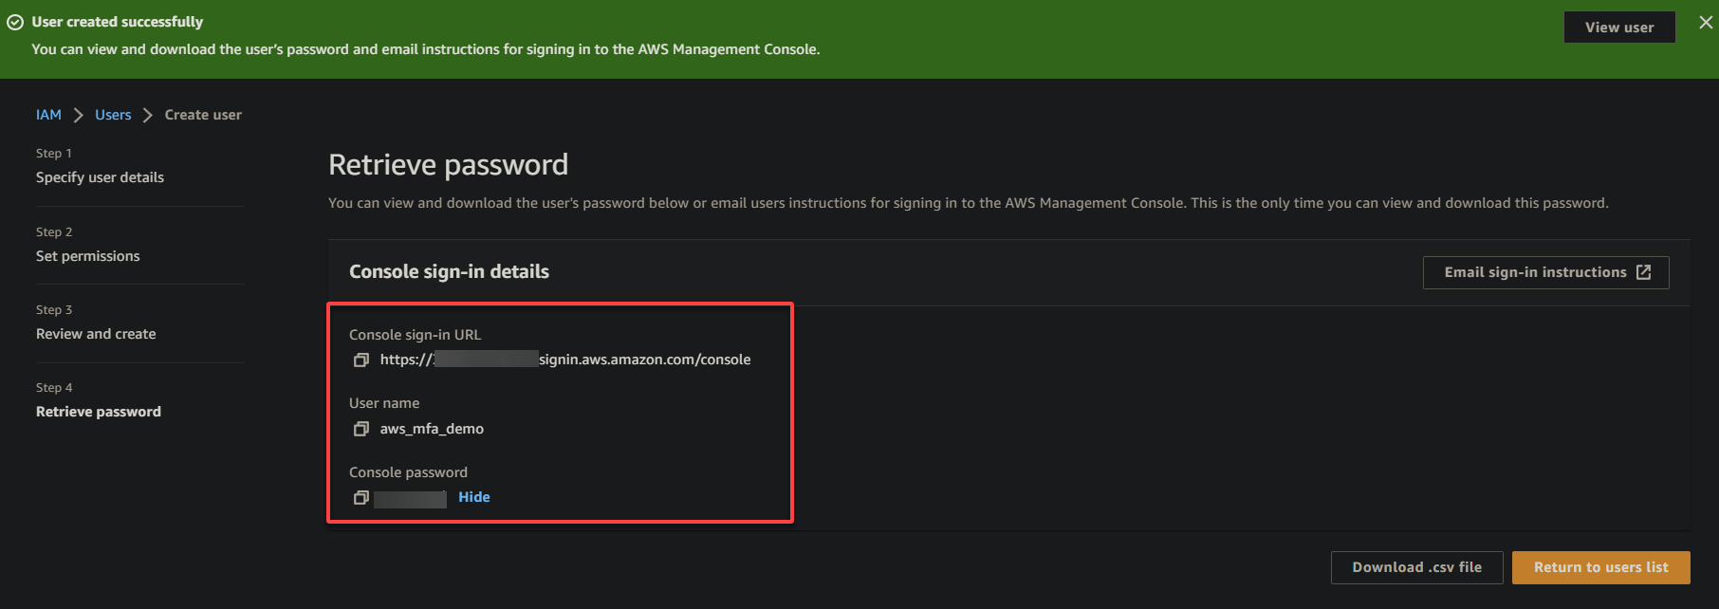Dismiss the success banner with X

(1705, 23)
